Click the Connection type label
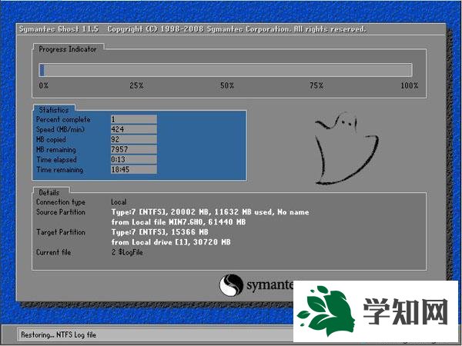This screenshot has height=346, width=462. 61,202
